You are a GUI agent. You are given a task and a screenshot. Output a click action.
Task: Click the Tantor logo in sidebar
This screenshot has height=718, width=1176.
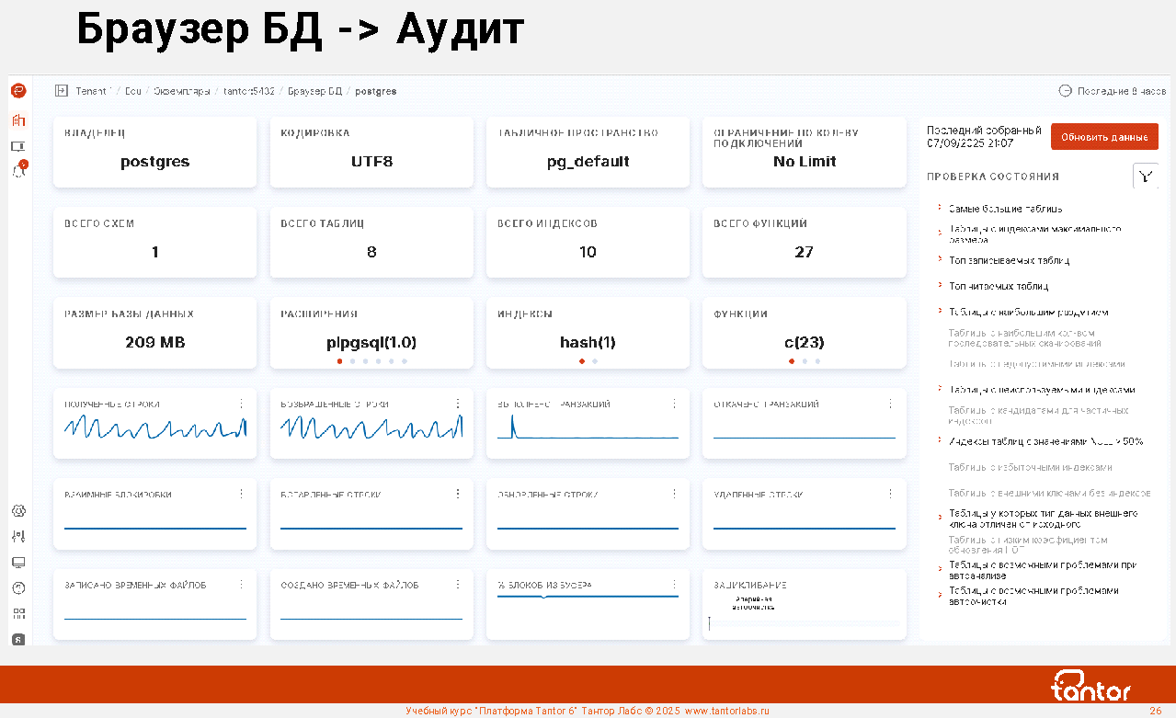point(18,91)
